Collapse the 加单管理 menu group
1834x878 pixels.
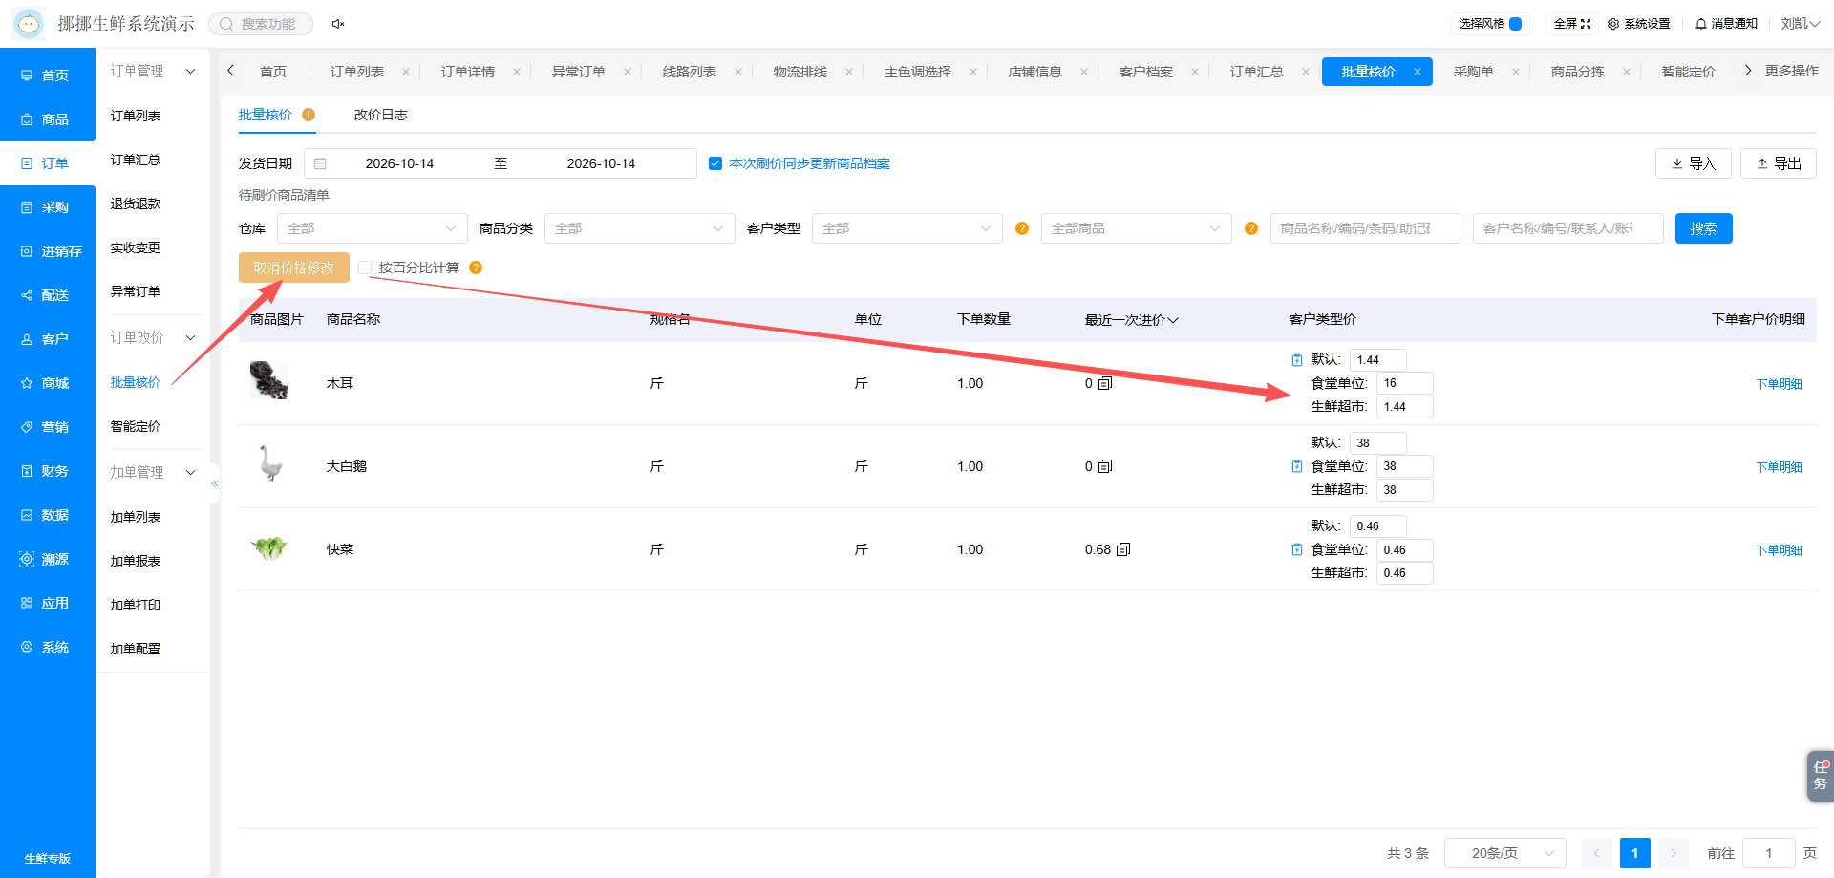tap(153, 472)
